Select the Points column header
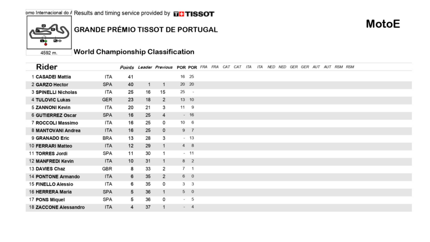Image resolution: width=430 pixels, height=242 pixels. coord(127,67)
